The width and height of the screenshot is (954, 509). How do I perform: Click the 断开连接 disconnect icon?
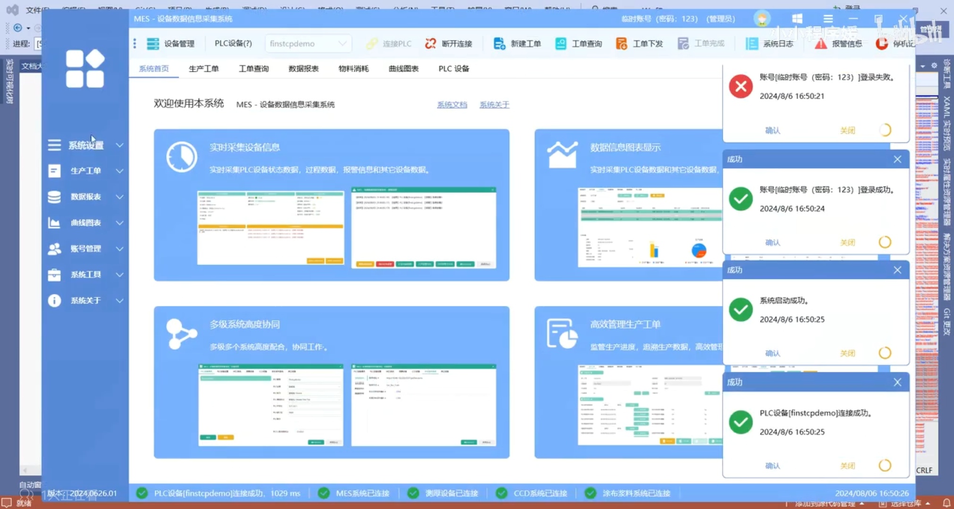click(430, 43)
